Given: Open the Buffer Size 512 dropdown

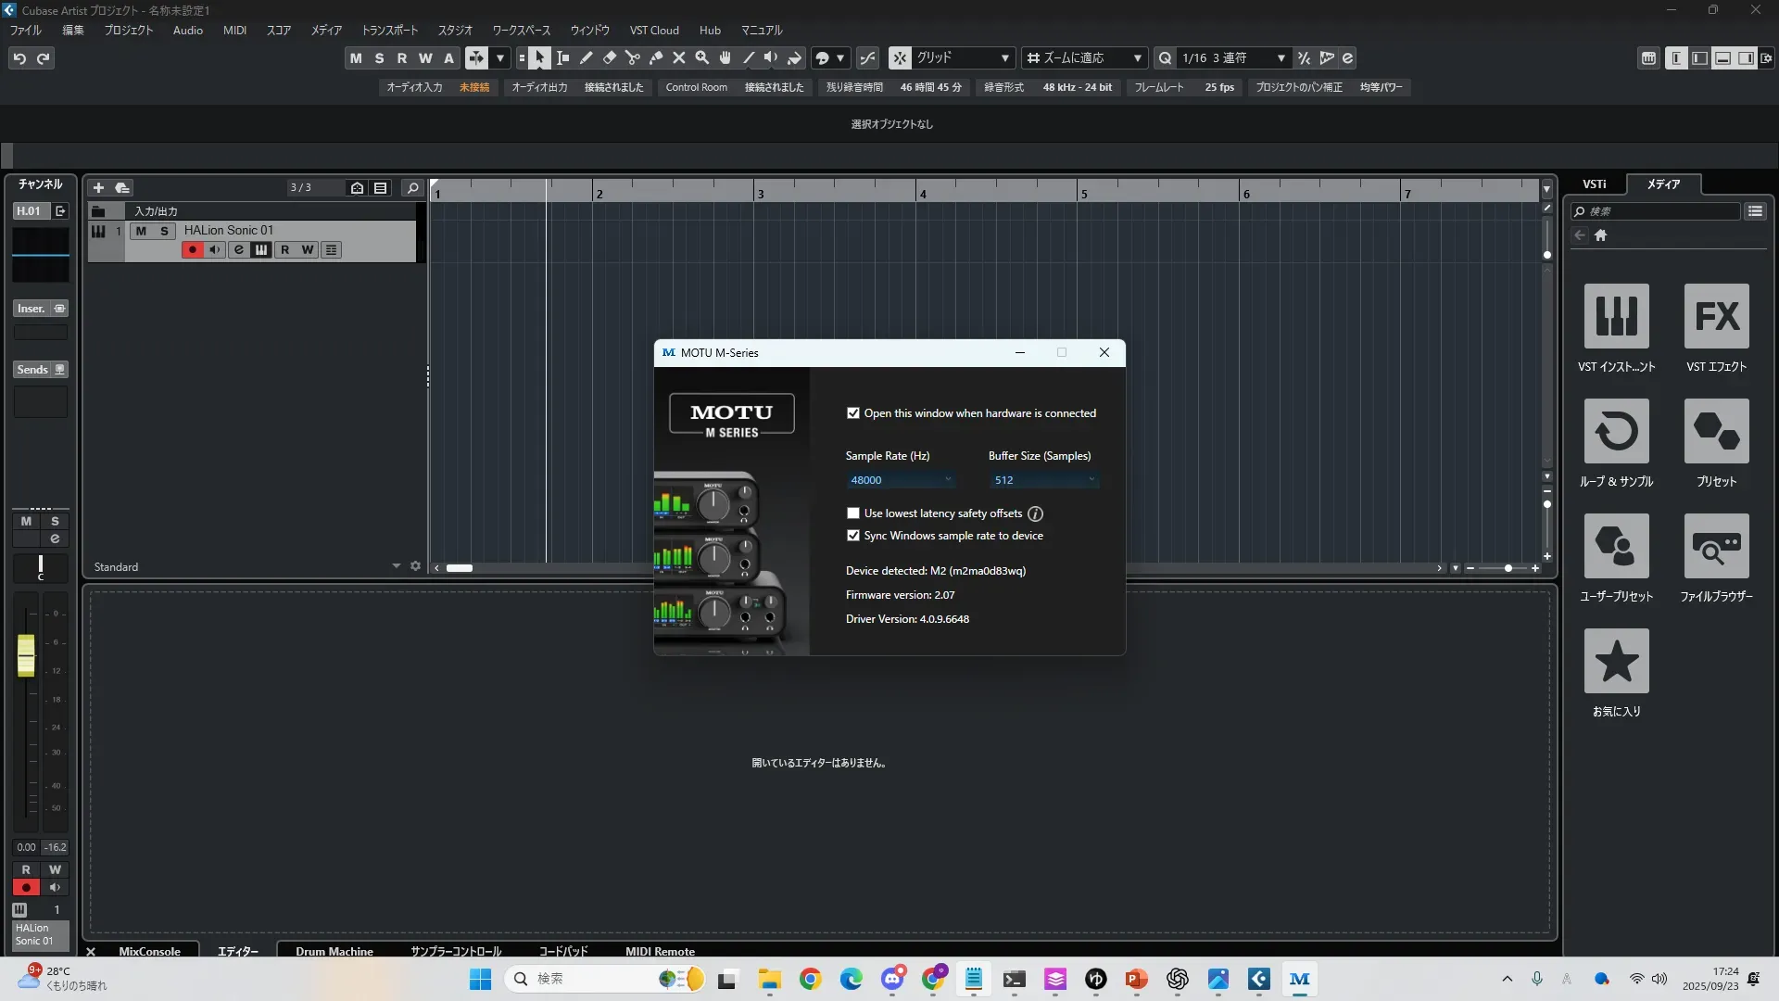Looking at the screenshot, I should point(1043,480).
